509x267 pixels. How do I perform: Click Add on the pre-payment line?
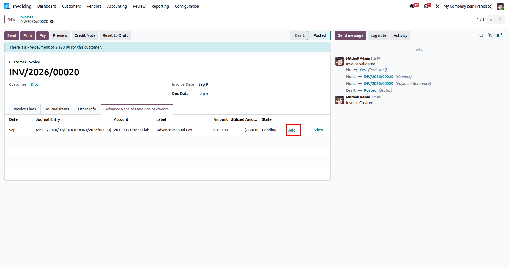292,130
